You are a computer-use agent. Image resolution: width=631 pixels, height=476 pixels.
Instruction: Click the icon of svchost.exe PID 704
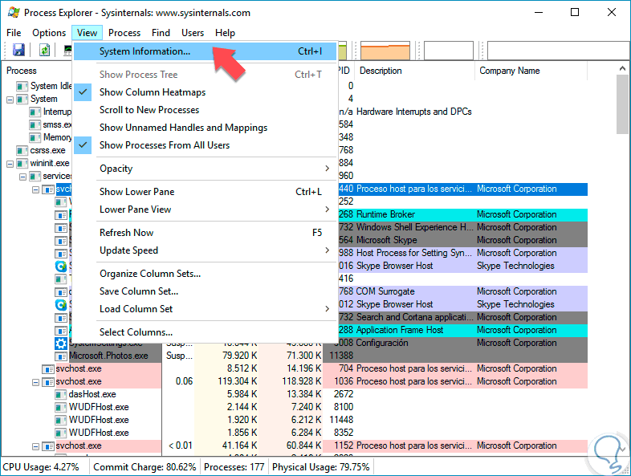click(x=48, y=369)
